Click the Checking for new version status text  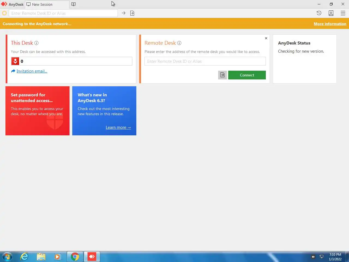301,51
